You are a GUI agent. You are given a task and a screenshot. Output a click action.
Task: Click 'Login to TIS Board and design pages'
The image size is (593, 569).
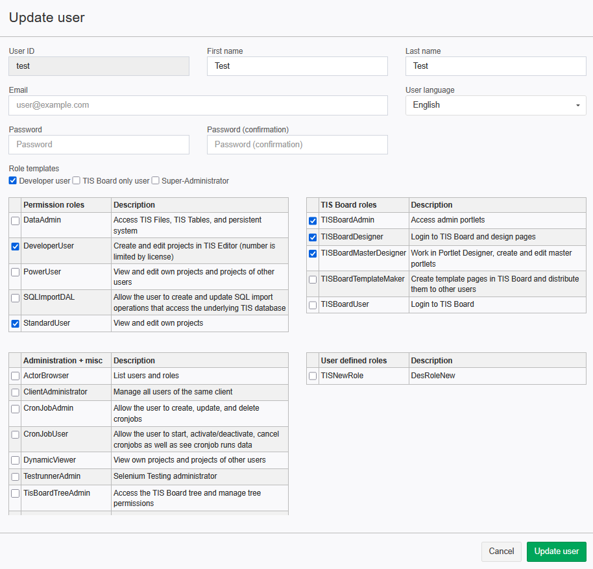point(473,237)
